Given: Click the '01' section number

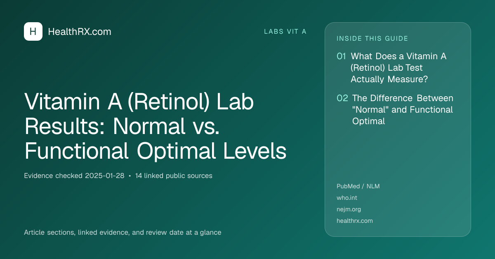Looking at the screenshot, I should click(341, 56).
